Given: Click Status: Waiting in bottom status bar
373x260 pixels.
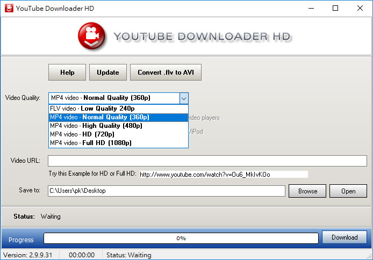Looking at the screenshot, I should click(x=128, y=255).
